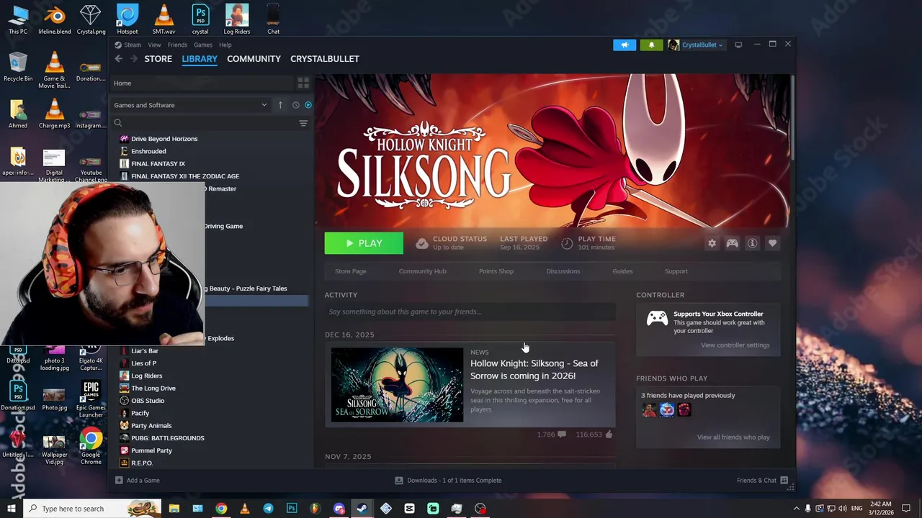Screen dimensions: 922x518
Task: Open the View menu
Action: coord(155,45)
